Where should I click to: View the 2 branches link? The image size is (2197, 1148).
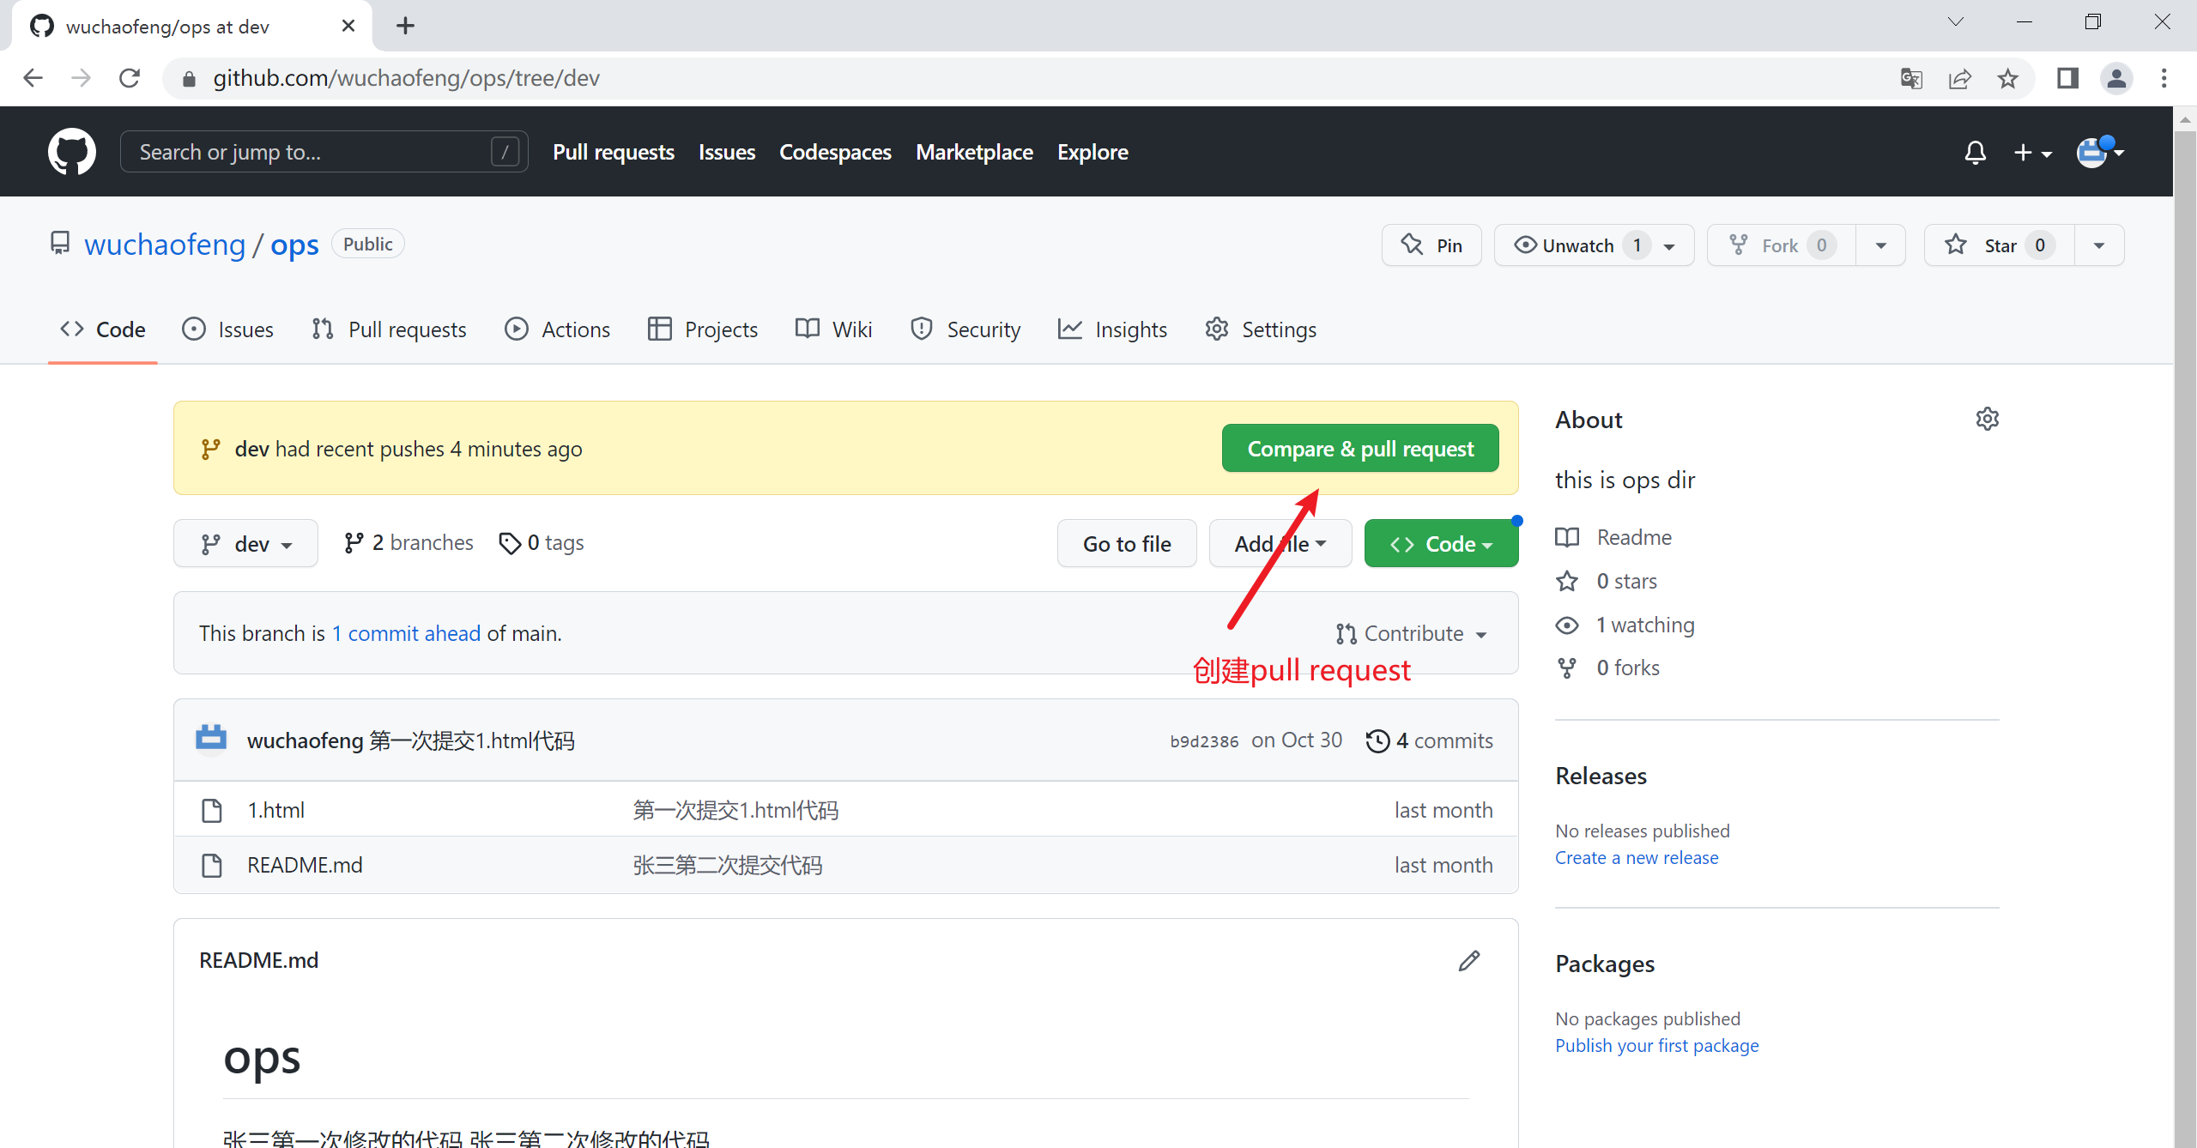pos(409,543)
